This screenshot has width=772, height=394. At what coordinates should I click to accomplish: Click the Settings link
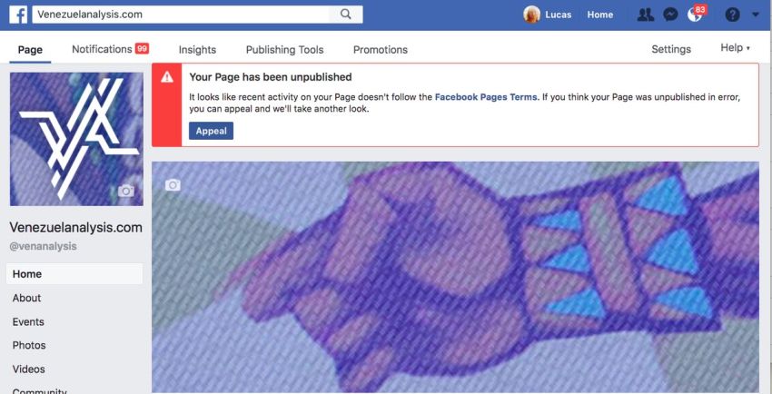click(x=671, y=49)
